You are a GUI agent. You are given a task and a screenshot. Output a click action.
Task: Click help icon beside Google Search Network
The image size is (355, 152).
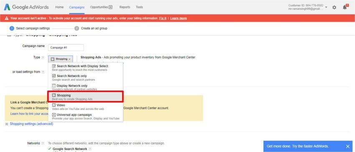(x=90, y=149)
